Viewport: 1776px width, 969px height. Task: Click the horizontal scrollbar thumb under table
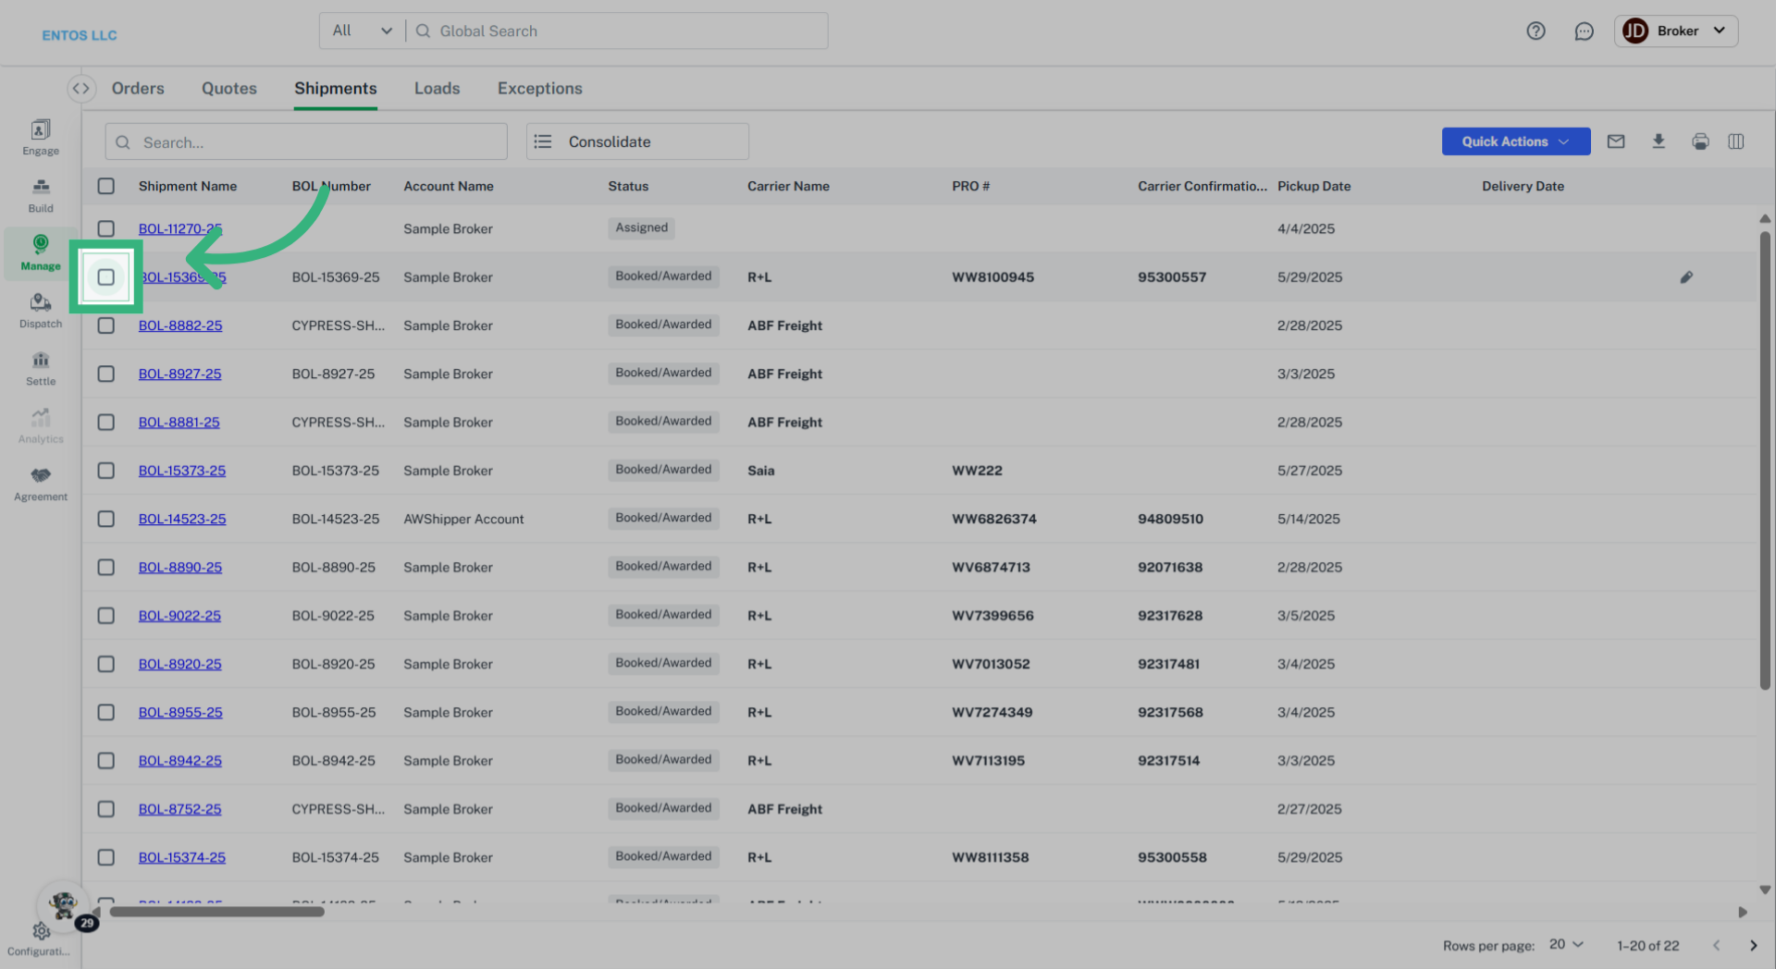coord(216,912)
